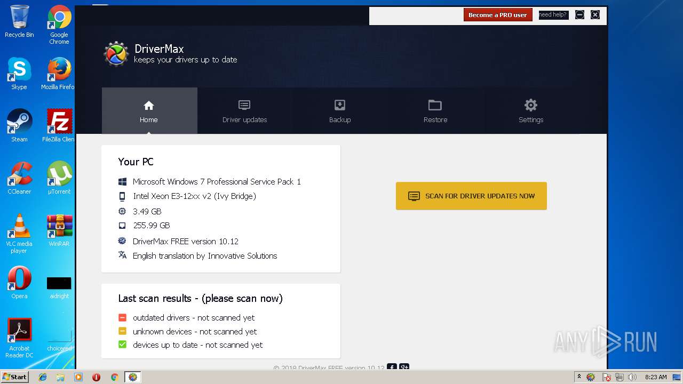The width and height of the screenshot is (683, 384).
Task: Open the Home tab
Action: [149, 110]
